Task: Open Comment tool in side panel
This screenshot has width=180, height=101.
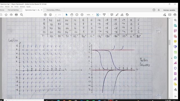Action: pos(175,42)
